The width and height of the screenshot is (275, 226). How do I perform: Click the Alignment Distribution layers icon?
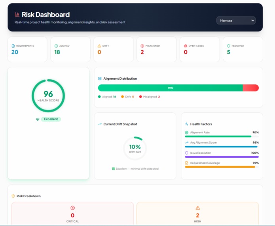tap(100, 78)
